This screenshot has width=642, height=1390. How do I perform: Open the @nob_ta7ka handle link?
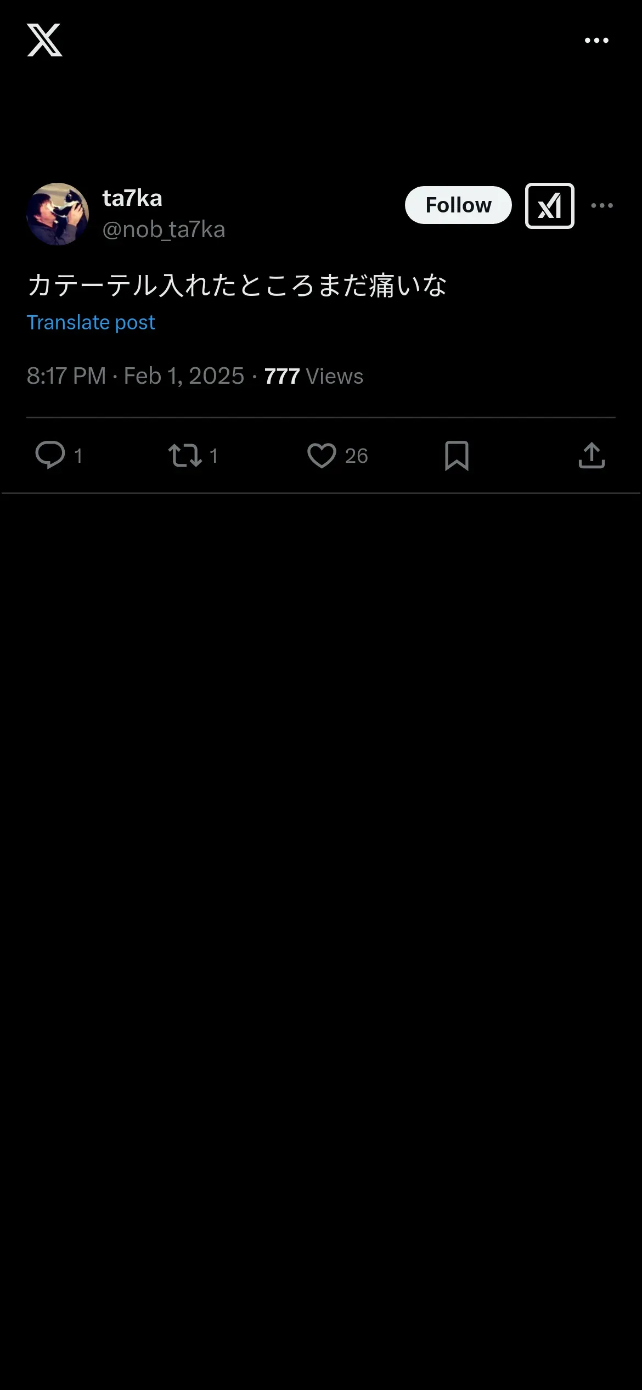[164, 229]
